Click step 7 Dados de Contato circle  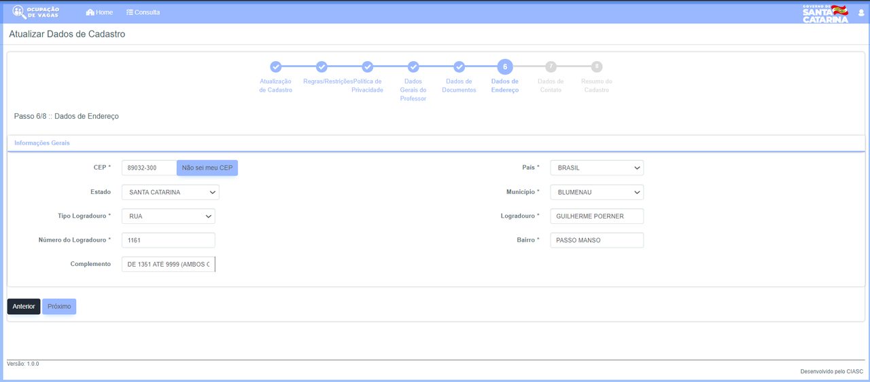[551, 66]
